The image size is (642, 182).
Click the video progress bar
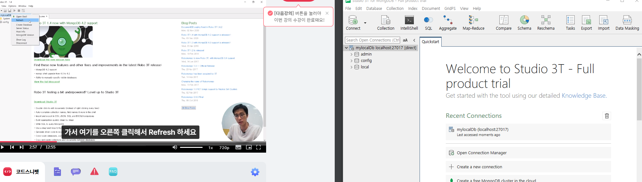133,142
